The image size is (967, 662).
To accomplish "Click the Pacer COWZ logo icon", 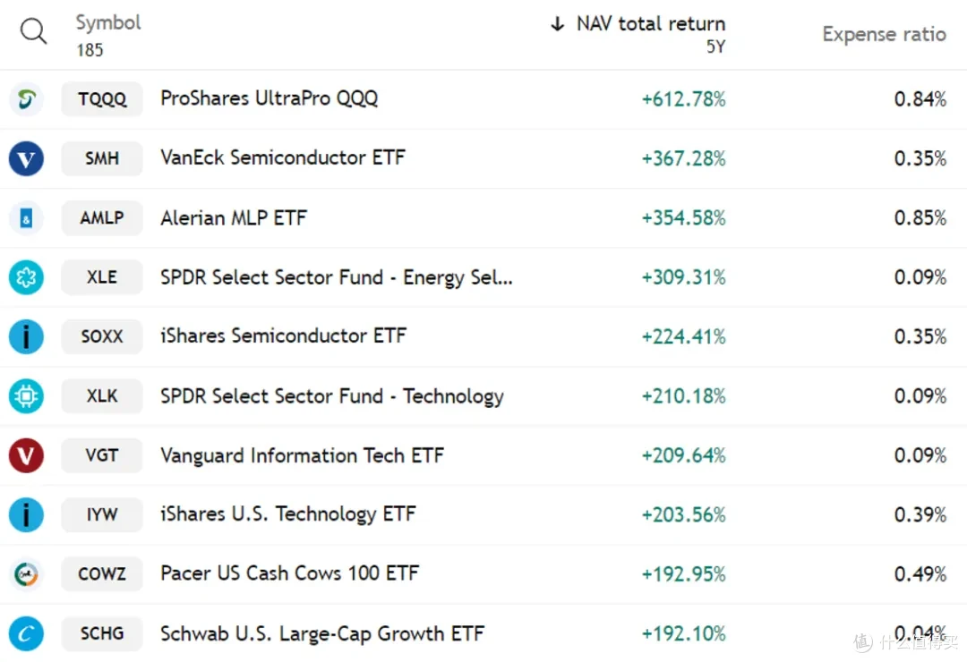I will click(26, 574).
